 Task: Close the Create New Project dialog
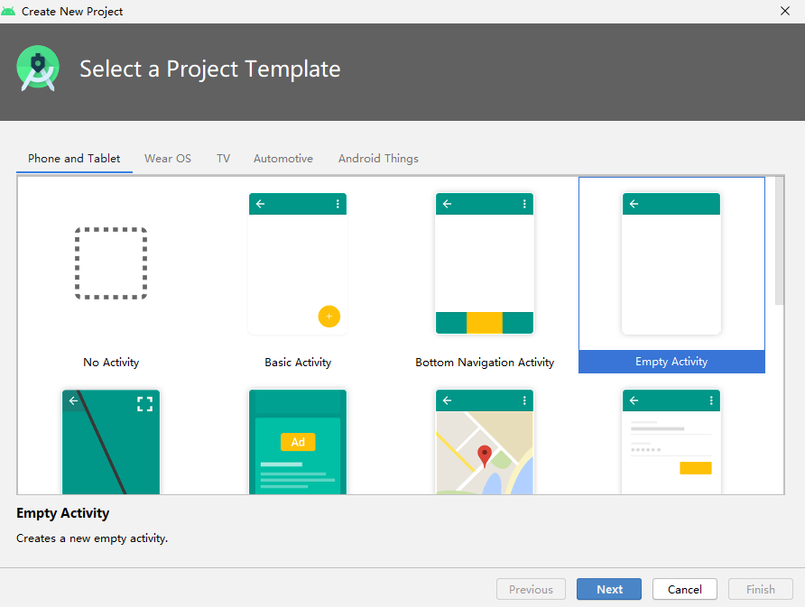[785, 11]
